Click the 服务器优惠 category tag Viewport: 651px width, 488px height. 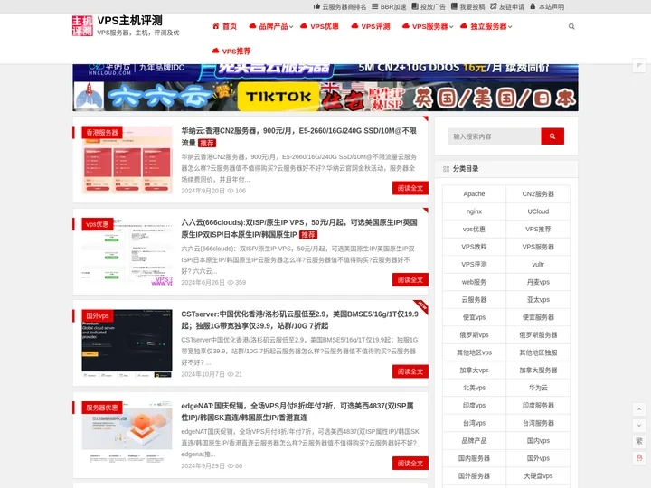pos(101,408)
